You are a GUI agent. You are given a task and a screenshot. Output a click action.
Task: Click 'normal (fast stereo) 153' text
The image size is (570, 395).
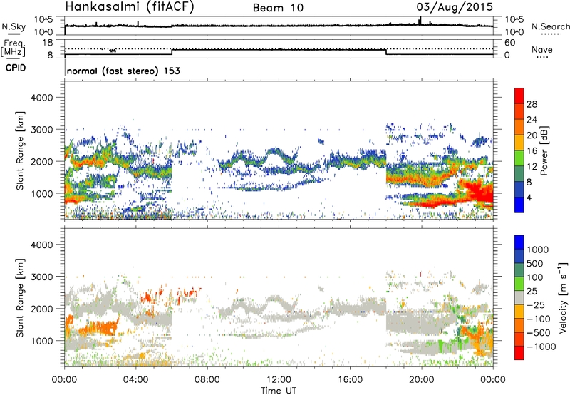click(x=123, y=71)
